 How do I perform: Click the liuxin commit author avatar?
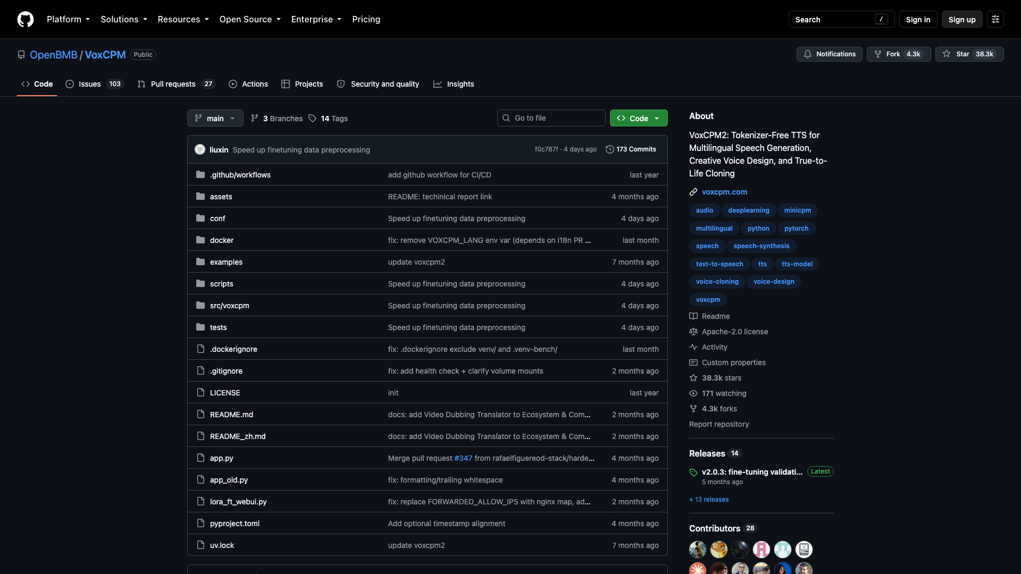click(200, 149)
